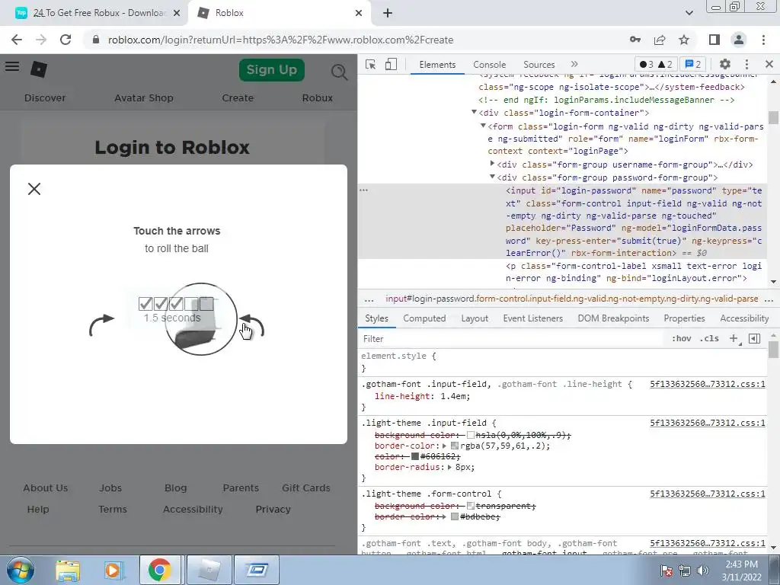The width and height of the screenshot is (780, 585).
Task: Expand the username-form-group div node
Action: click(492, 163)
